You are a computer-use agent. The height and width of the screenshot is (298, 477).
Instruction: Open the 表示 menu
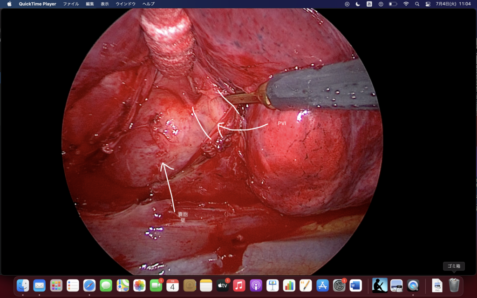[x=105, y=4]
